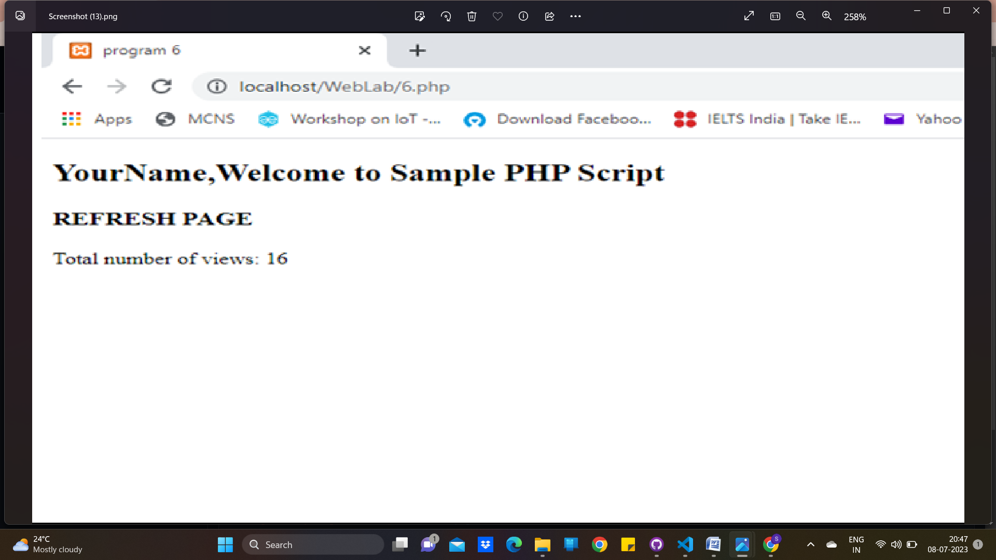Screen dimensions: 996x560
Task: Show image info using the info icon
Action: pyautogui.click(x=523, y=16)
